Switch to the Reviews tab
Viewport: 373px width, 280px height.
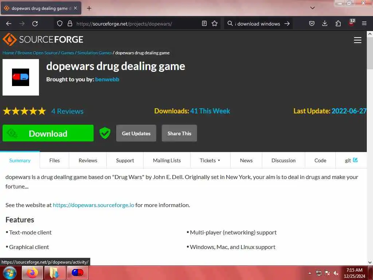[88, 160]
